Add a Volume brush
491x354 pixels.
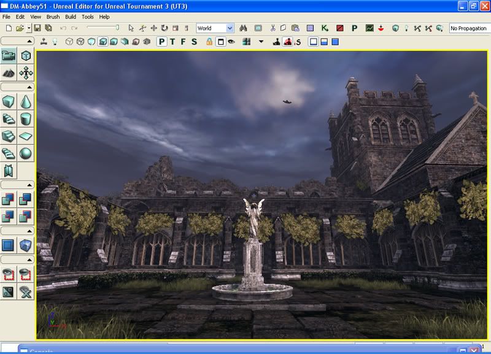click(26, 245)
